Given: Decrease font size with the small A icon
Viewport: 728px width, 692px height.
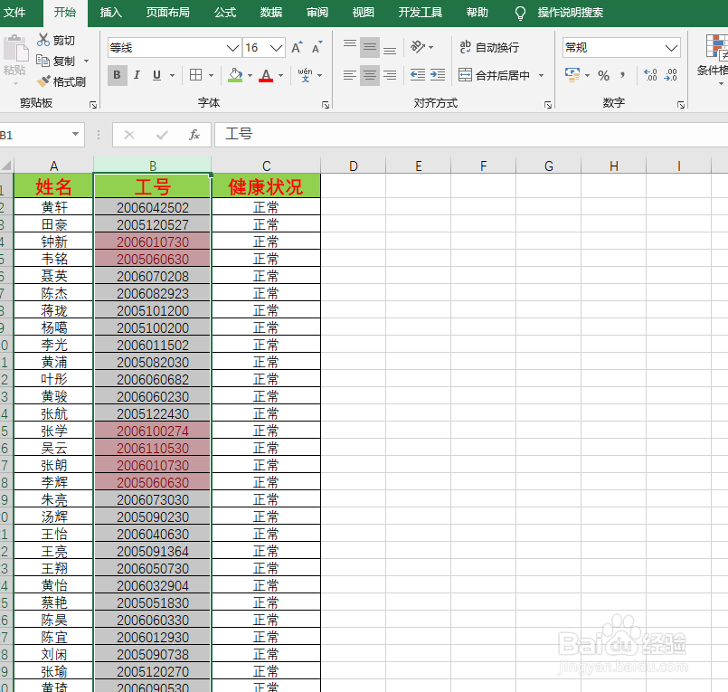Looking at the screenshot, I should point(317,47).
